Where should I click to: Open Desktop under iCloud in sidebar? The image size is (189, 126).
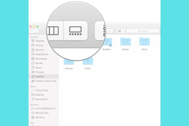(x=44, y=95)
